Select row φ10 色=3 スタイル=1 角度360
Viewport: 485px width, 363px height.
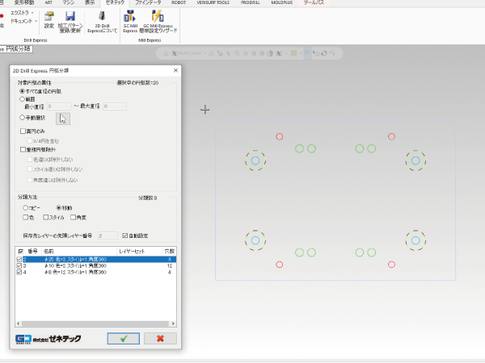96,265
